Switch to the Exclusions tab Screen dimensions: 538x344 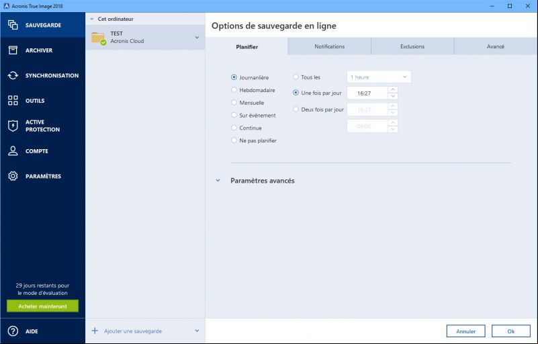pyautogui.click(x=412, y=46)
